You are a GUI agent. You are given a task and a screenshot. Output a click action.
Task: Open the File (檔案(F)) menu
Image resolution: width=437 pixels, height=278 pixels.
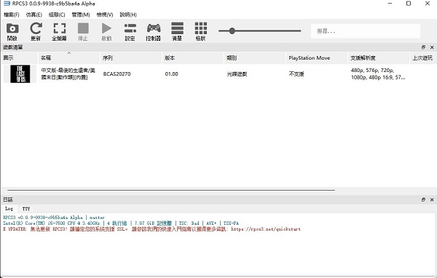[x=12, y=15]
